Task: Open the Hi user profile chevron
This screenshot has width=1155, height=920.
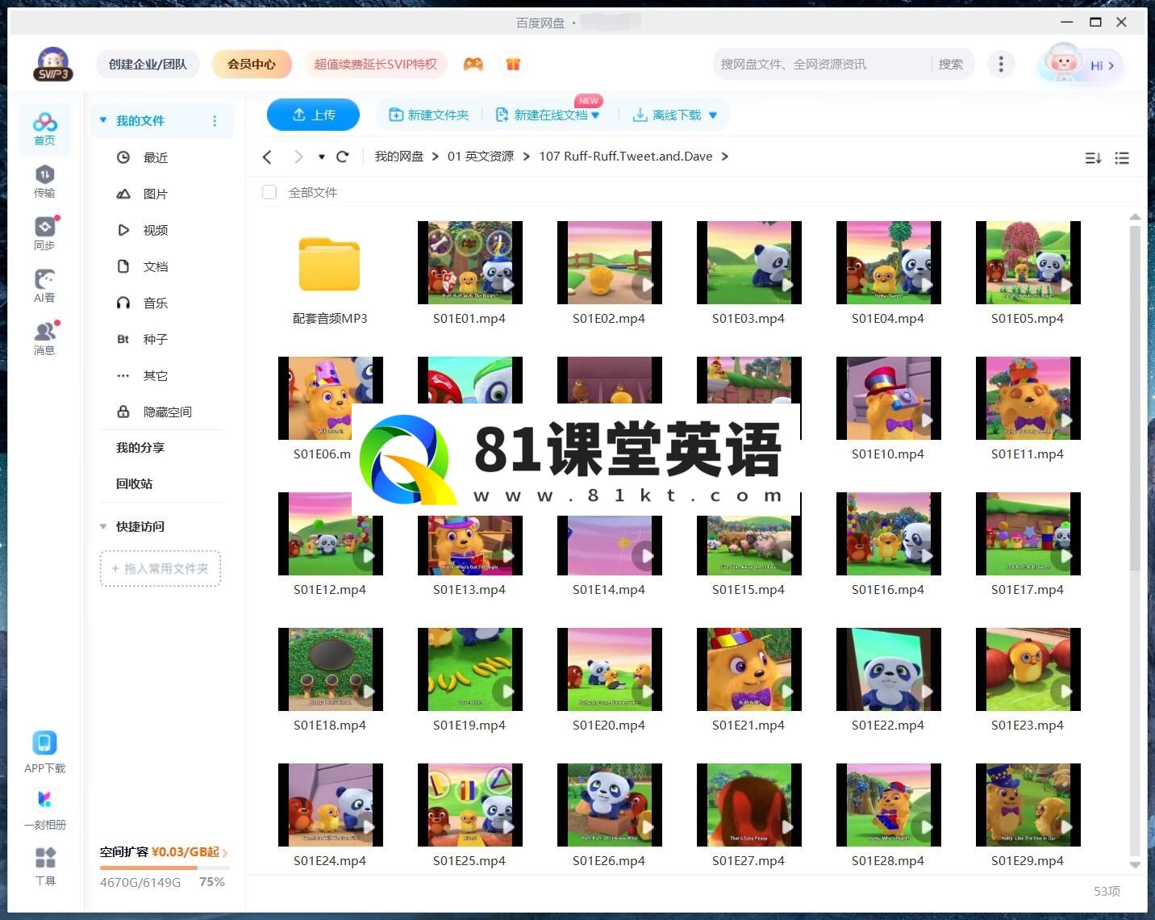Action: pos(1111,65)
